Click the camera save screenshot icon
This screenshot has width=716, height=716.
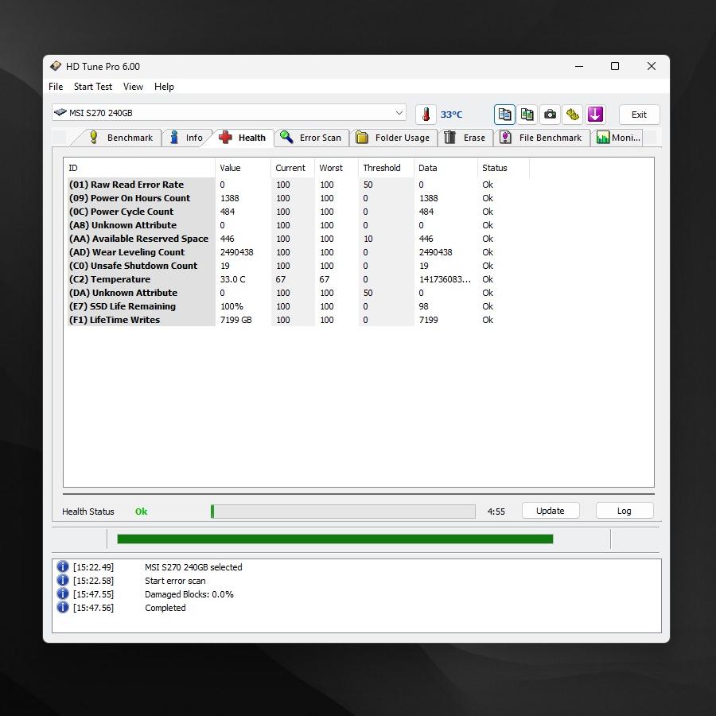pyautogui.click(x=550, y=115)
